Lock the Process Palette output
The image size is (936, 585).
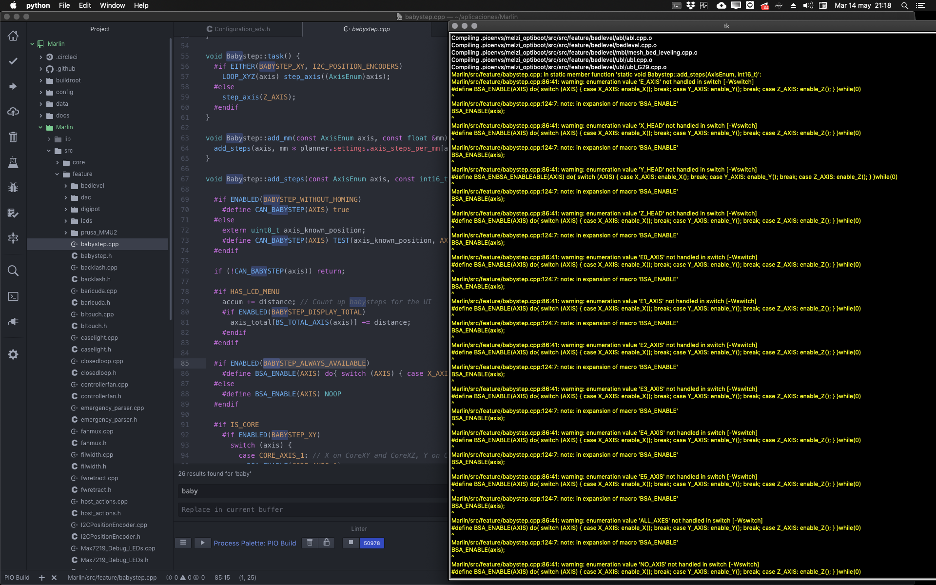pyautogui.click(x=327, y=543)
